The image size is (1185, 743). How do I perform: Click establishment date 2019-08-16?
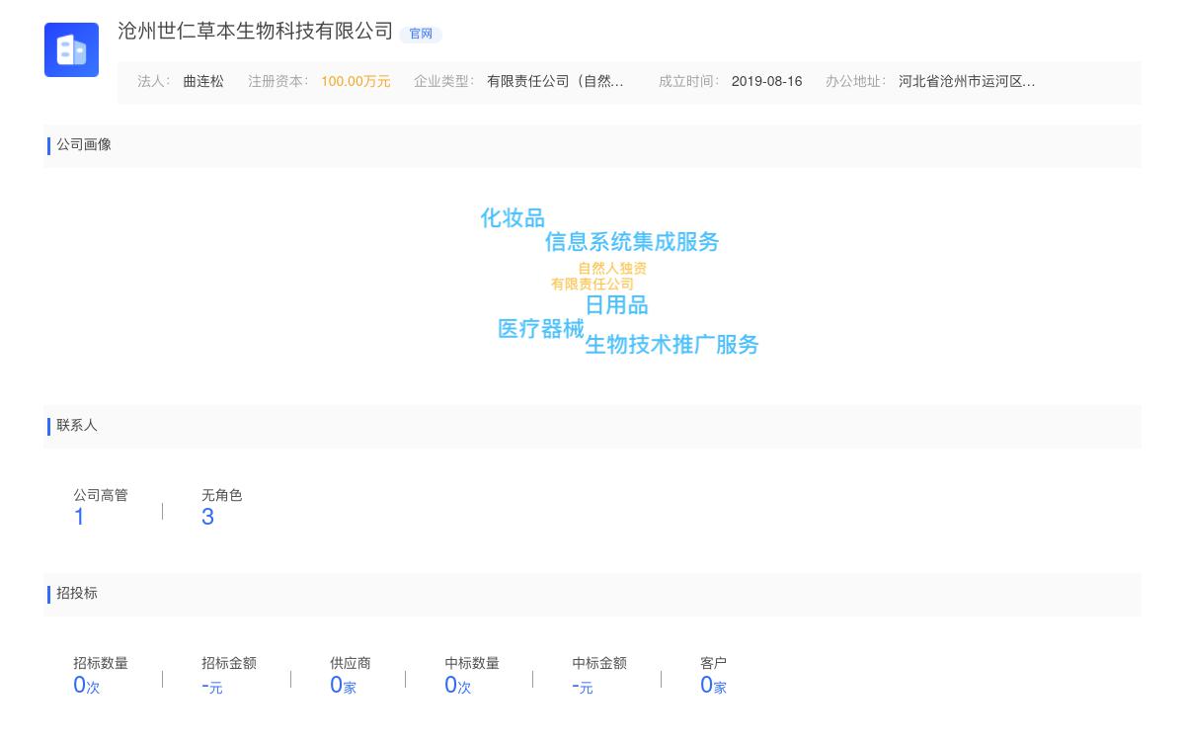pyautogui.click(x=766, y=82)
